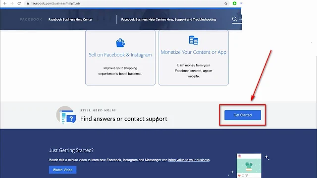This screenshot has height=178, width=317.
Task: Click the browser back arrow
Action: pos(5,3)
